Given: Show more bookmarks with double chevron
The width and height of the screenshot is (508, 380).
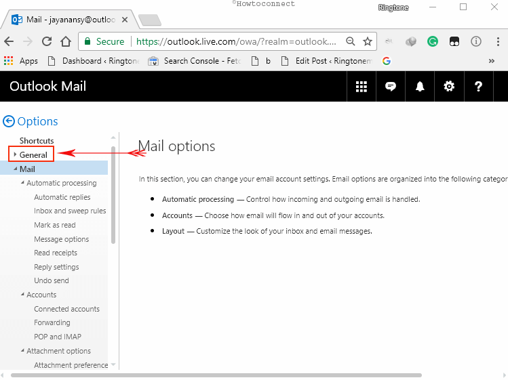Looking at the screenshot, I should tap(492, 61).
